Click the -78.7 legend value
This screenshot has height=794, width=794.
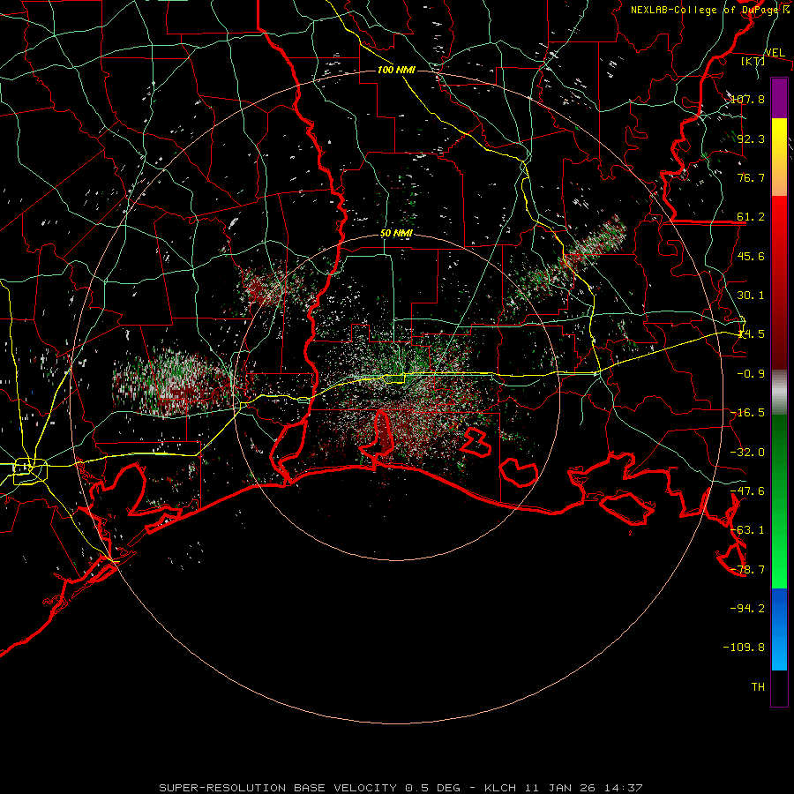click(x=747, y=570)
